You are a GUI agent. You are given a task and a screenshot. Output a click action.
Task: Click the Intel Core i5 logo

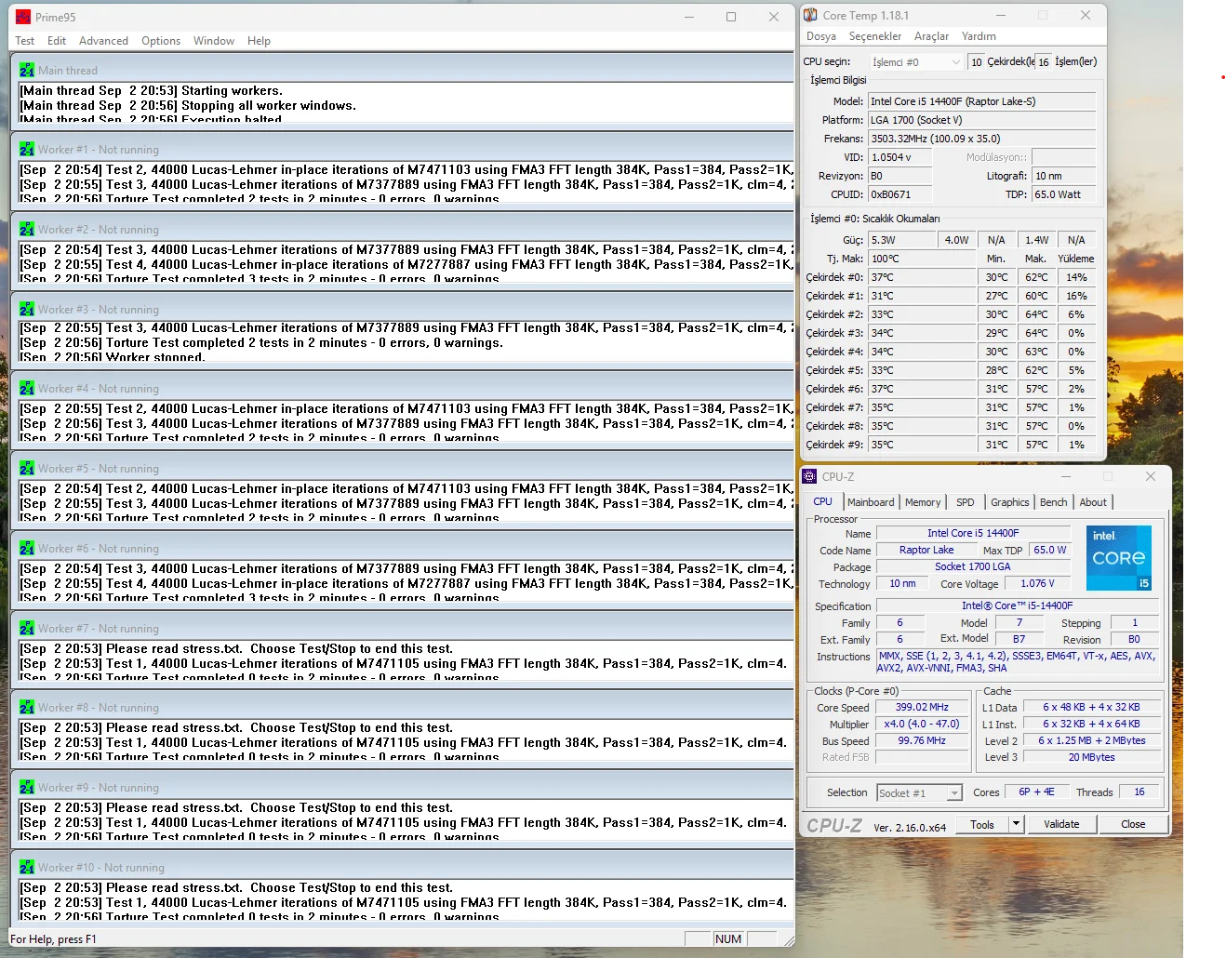(1118, 557)
